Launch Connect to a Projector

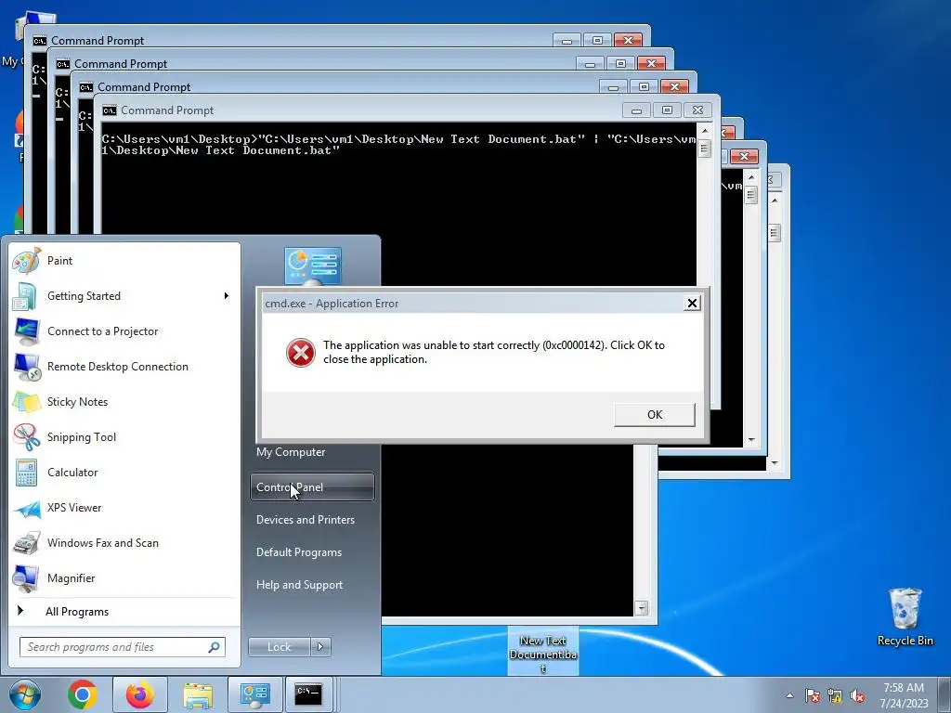click(x=124, y=331)
